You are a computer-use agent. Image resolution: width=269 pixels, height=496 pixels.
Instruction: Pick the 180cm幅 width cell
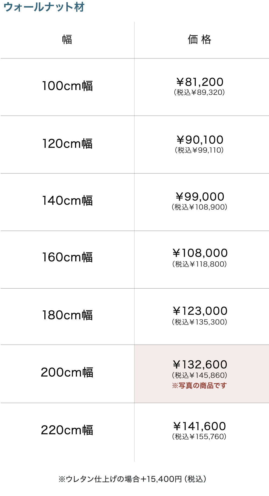(67, 315)
